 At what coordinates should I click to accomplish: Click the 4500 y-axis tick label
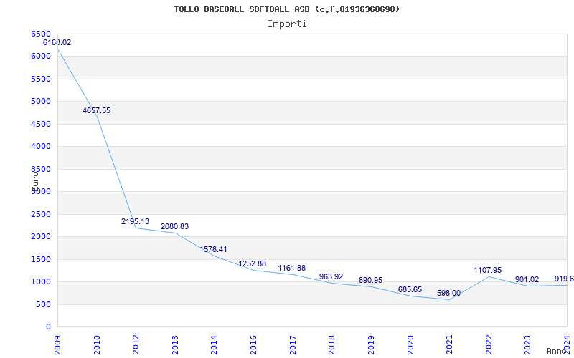(x=41, y=124)
